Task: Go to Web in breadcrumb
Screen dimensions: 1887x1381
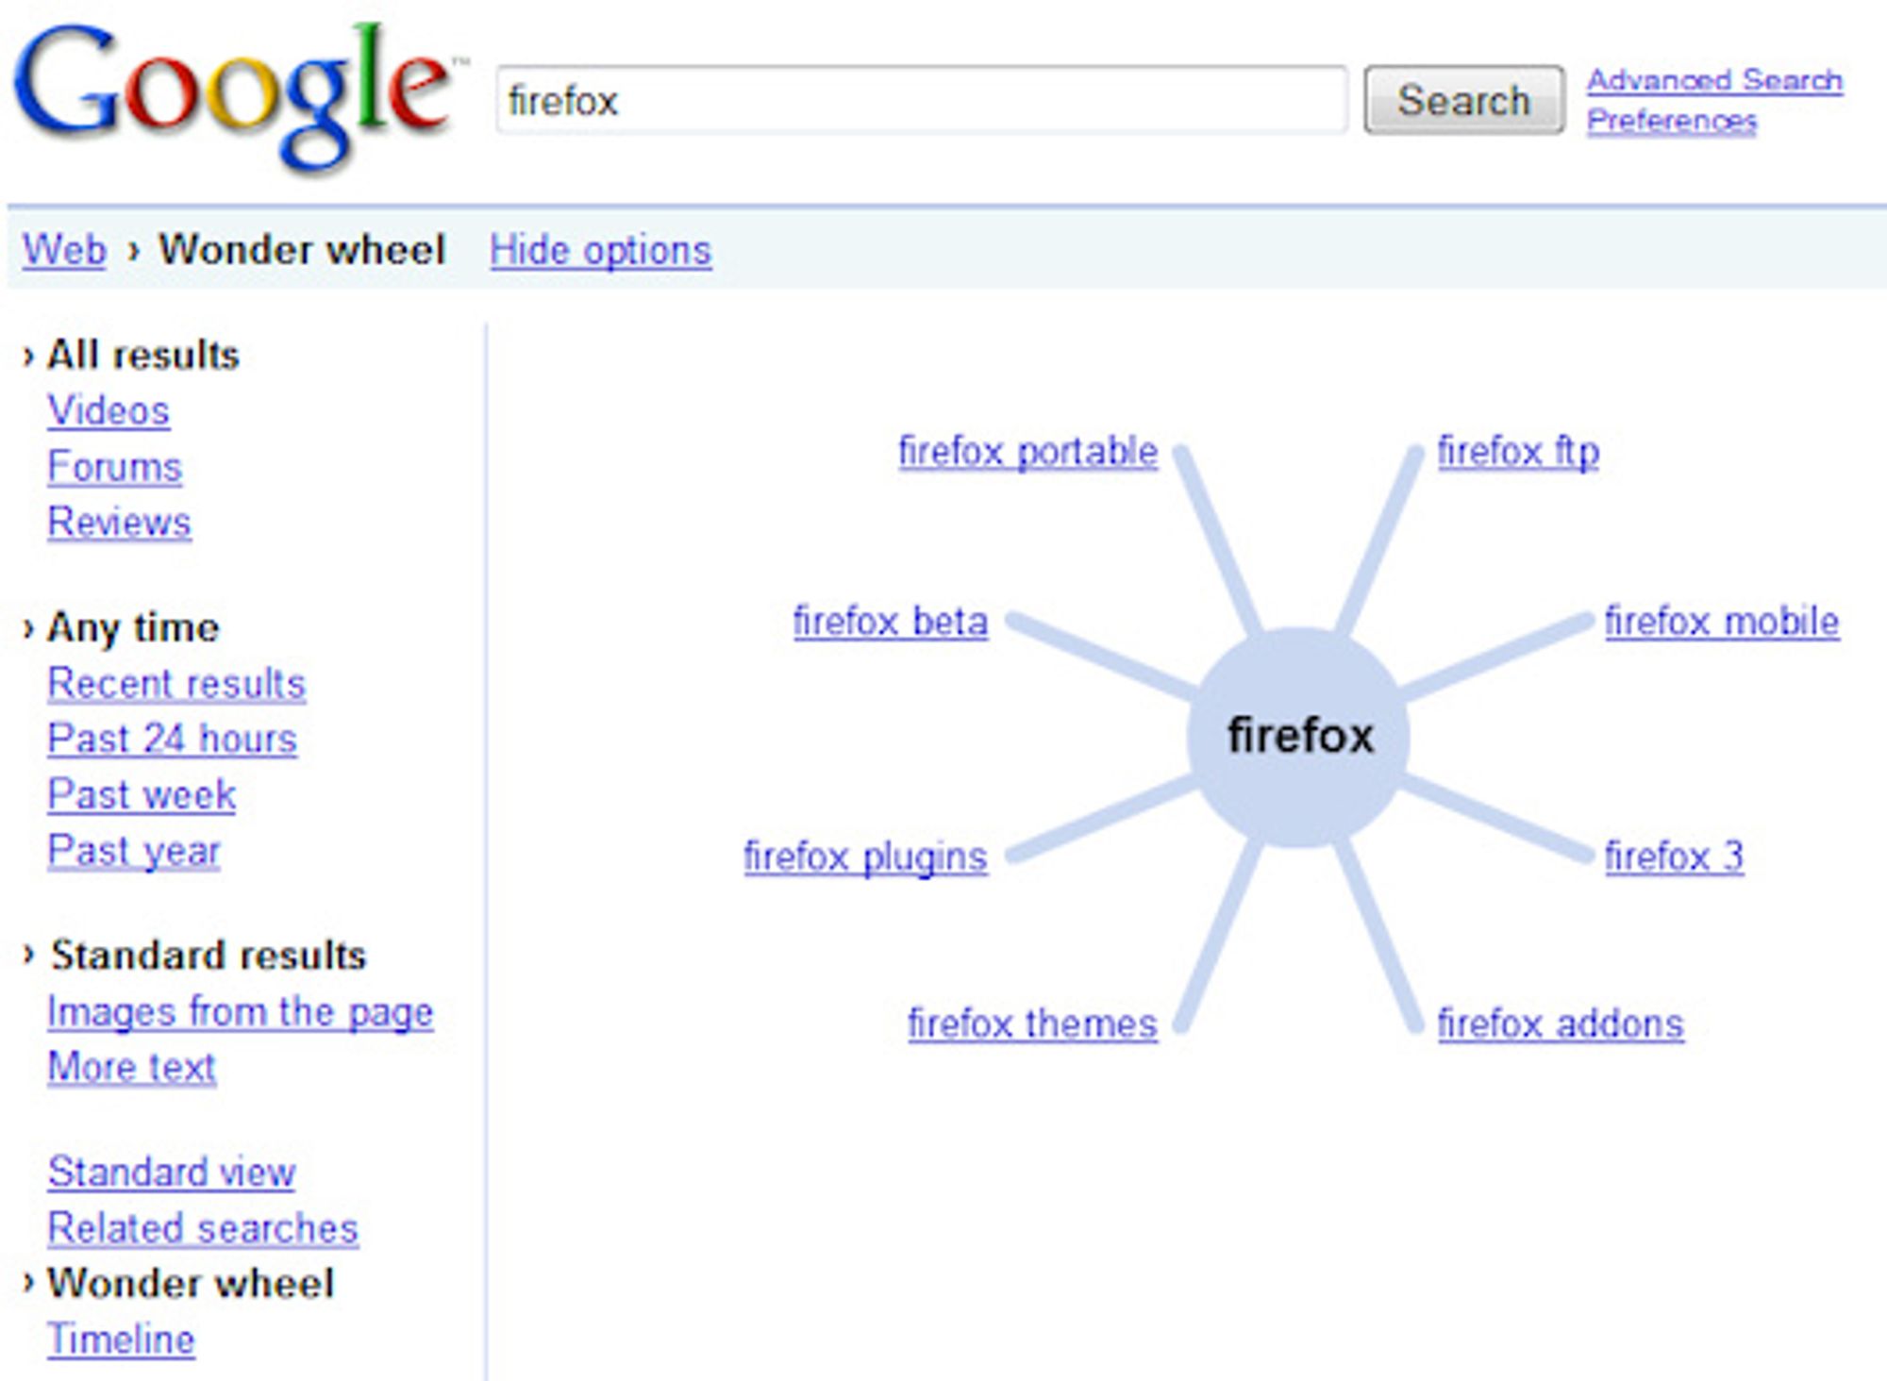Action: pyautogui.click(x=64, y=250)
